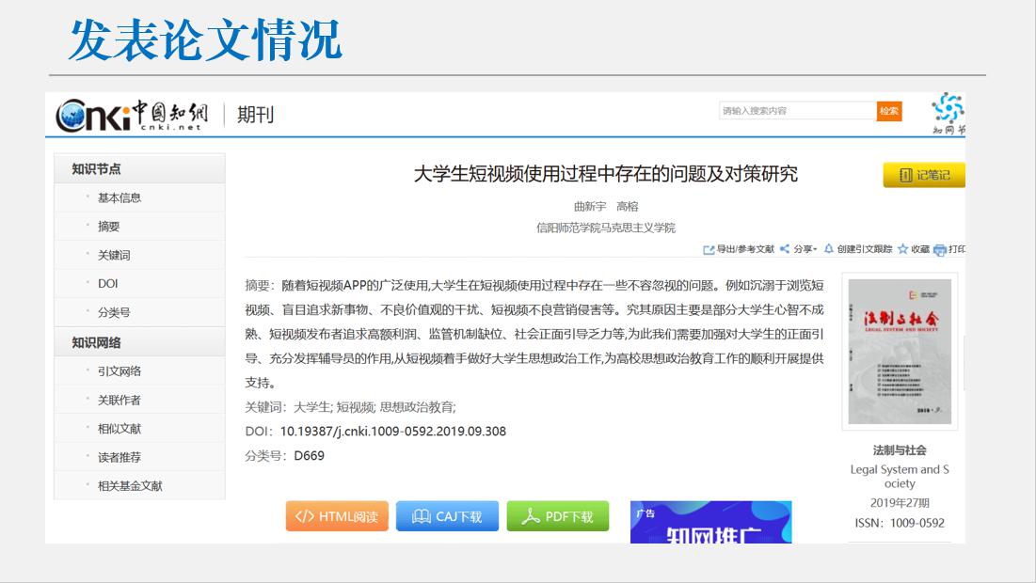Click the star 收藏 favorite icon
Image resolution: width=1036 pixels, height=583 pixels.
click(902, 249)
